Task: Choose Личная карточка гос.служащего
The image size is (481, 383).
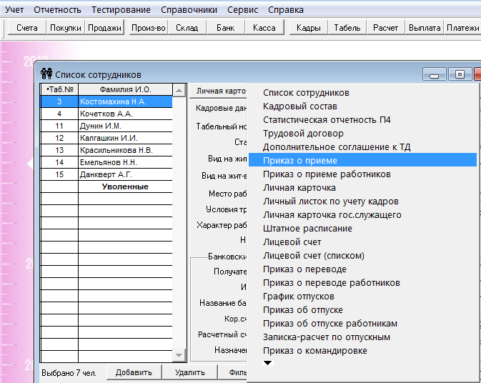Action: [362, 215]
